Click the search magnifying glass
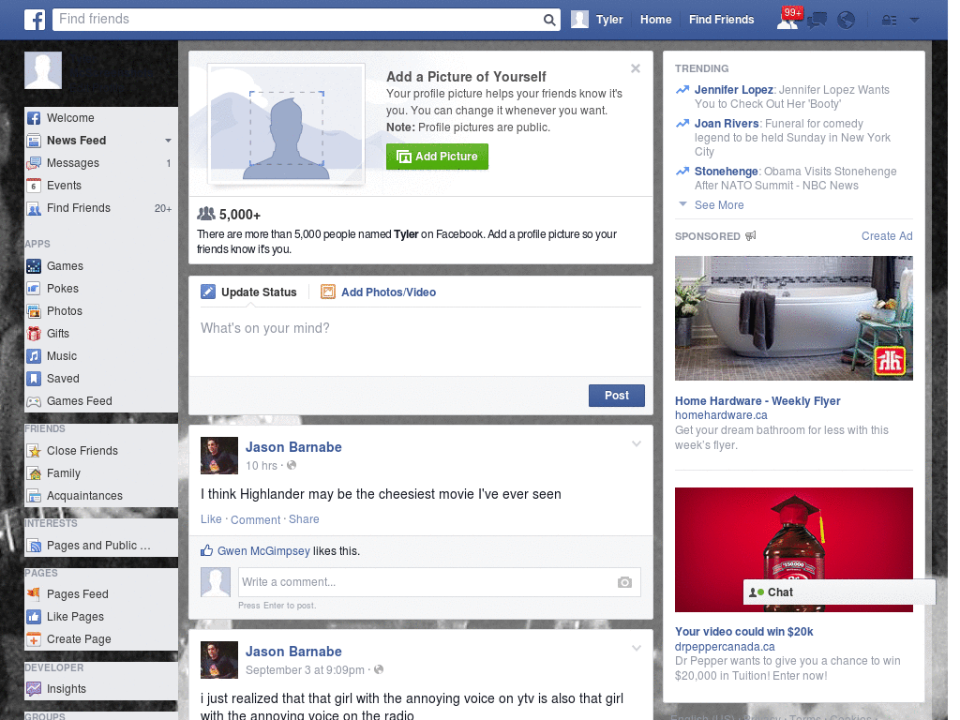Viewport: 960px width, 720px height. [x=548, y=19]
